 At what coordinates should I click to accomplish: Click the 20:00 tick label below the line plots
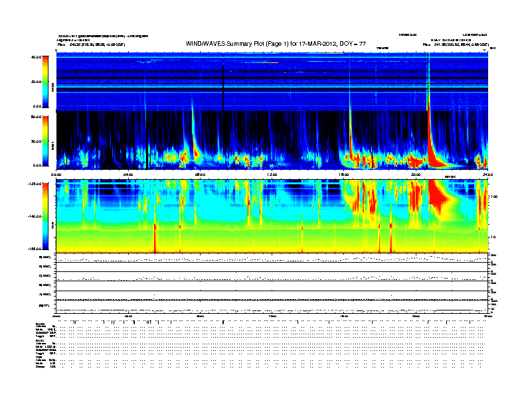tap(416, 316)
